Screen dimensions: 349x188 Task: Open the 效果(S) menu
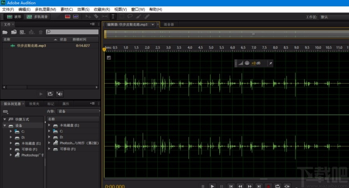[83, 9]
